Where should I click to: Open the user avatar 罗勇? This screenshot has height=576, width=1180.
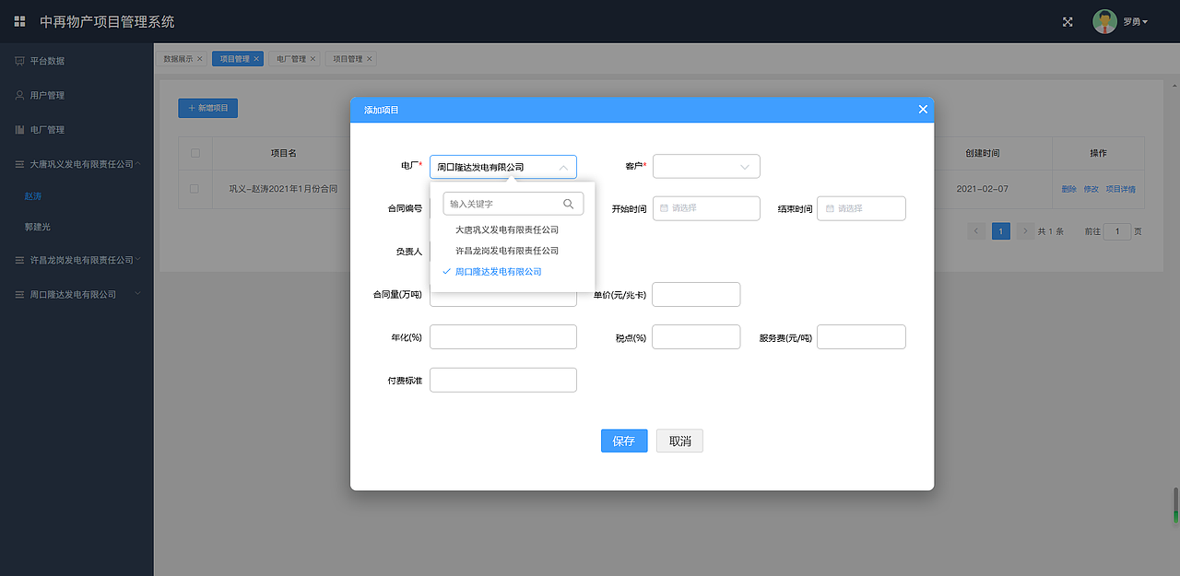pos(1104,21)
